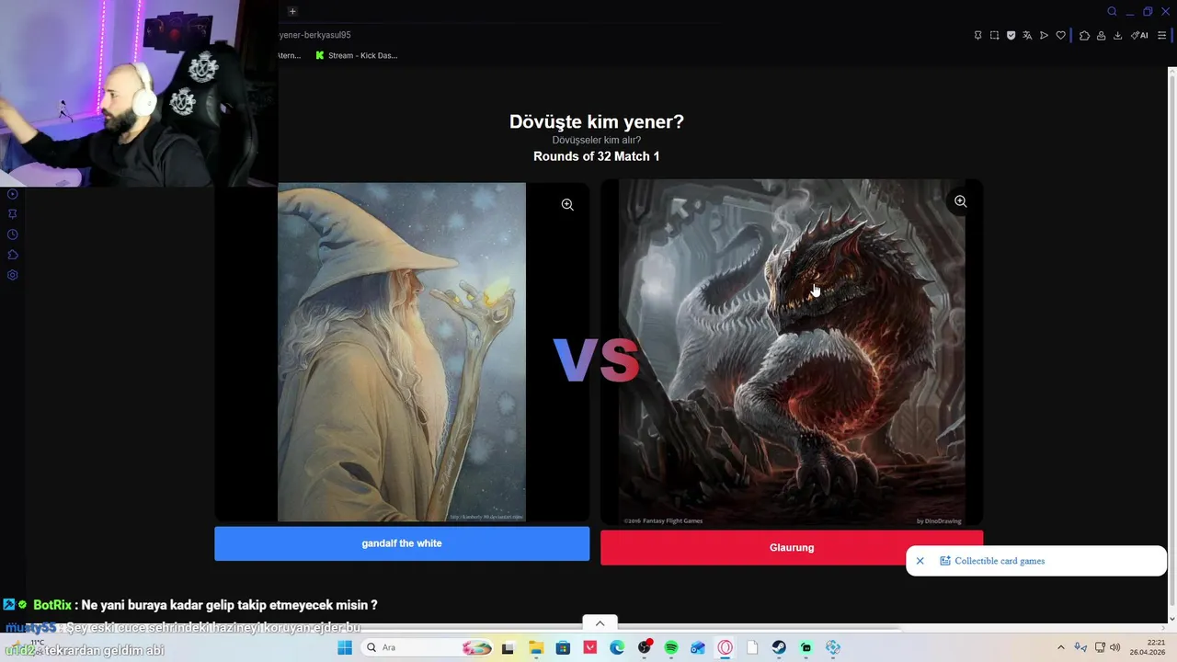Screen dimensions: 1177x662
Task: Vote for Glaurung in the match
Action: tap(792, 548)
